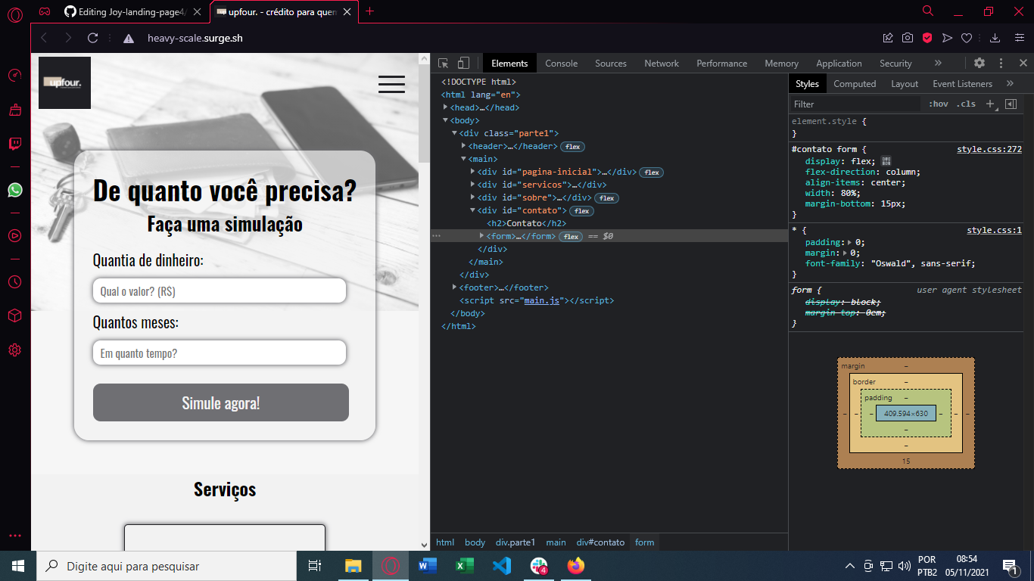
Task: Reload the page with the refresh icon
Action: coord(93,38)
